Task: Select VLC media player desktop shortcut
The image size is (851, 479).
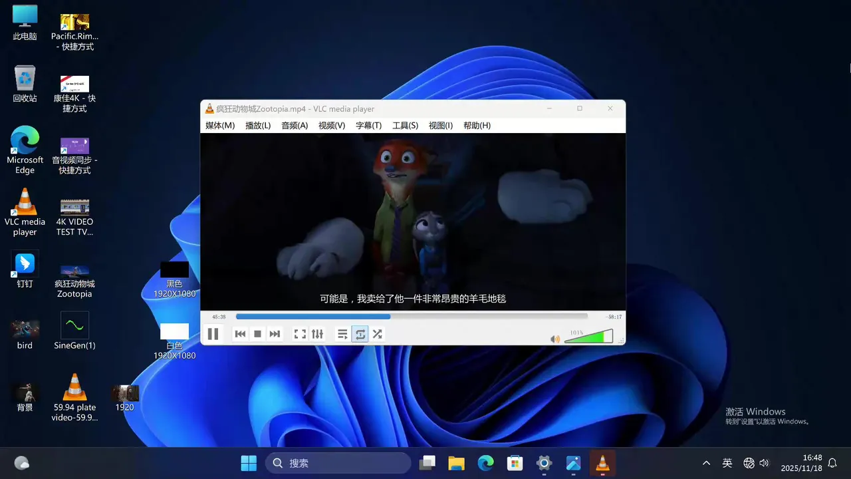Action: [25, 212]
